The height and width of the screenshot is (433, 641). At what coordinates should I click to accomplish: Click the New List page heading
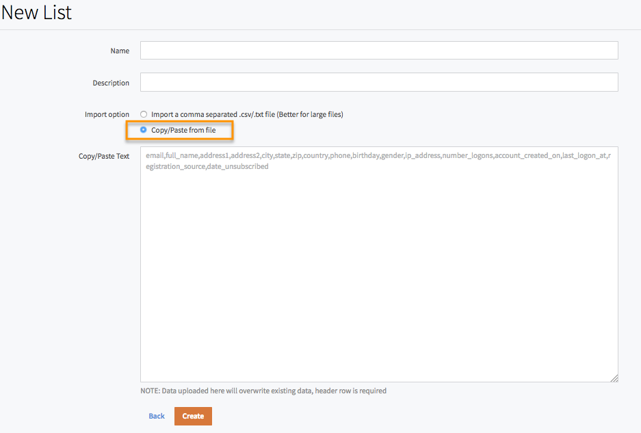click(36, 12)
